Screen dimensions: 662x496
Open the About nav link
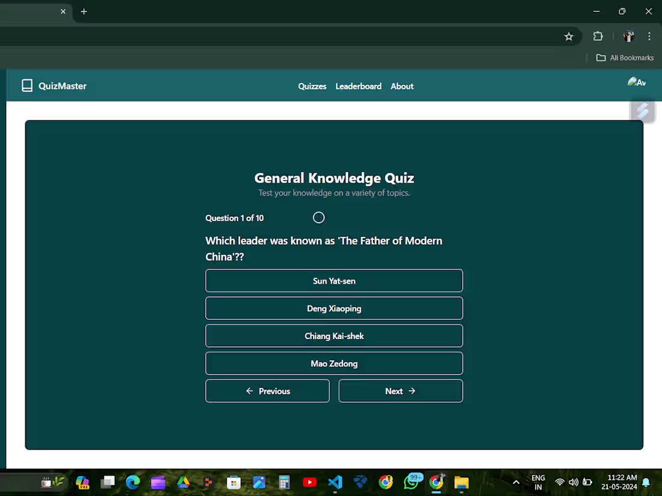402,87
